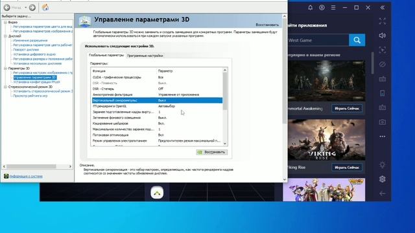This screenshot has height=233, width=415.
Task: Select the DSR - Степень row
Action: [157, 89]
